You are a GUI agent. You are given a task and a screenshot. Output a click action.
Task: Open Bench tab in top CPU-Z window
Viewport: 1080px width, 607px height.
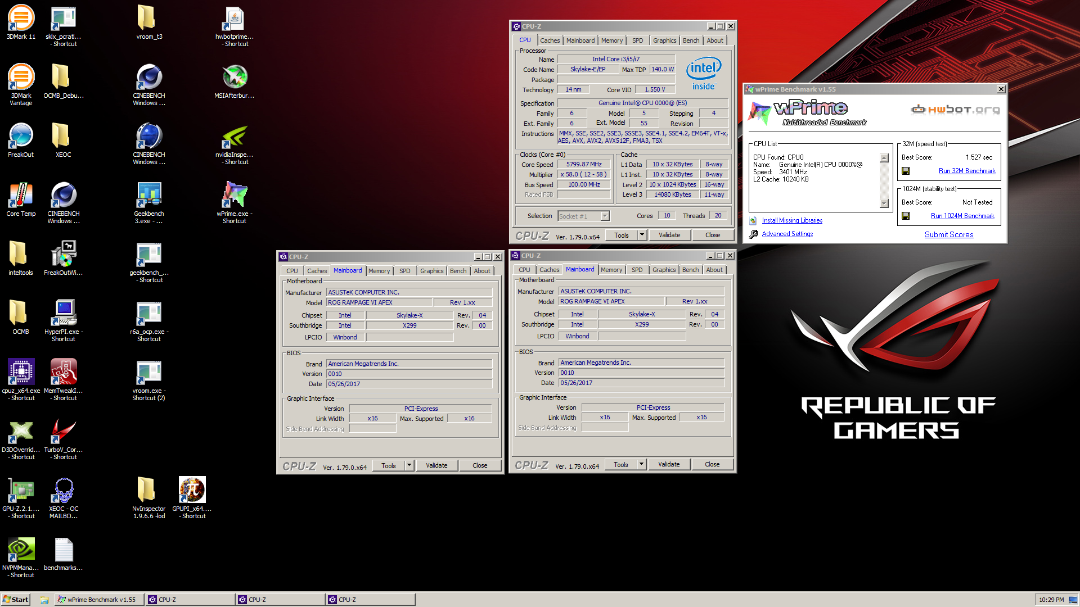click(691, 40)
